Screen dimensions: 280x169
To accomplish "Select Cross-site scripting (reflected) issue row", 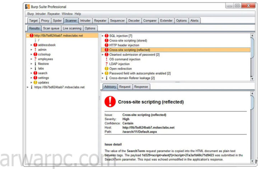I will (x=176, y=50).
